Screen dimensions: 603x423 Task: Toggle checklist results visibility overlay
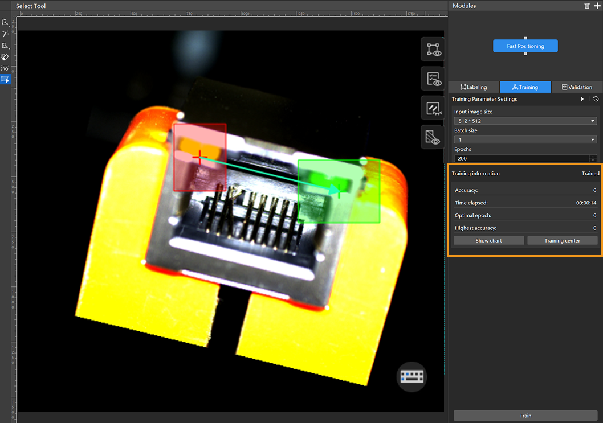(x=432, y=79)
